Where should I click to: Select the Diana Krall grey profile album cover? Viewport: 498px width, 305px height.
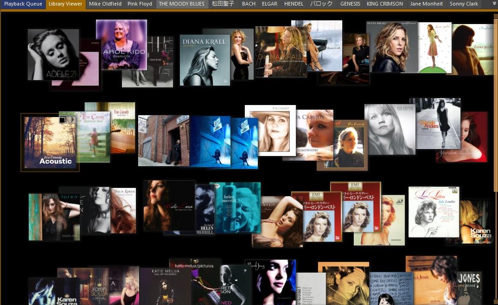[205, 60]
